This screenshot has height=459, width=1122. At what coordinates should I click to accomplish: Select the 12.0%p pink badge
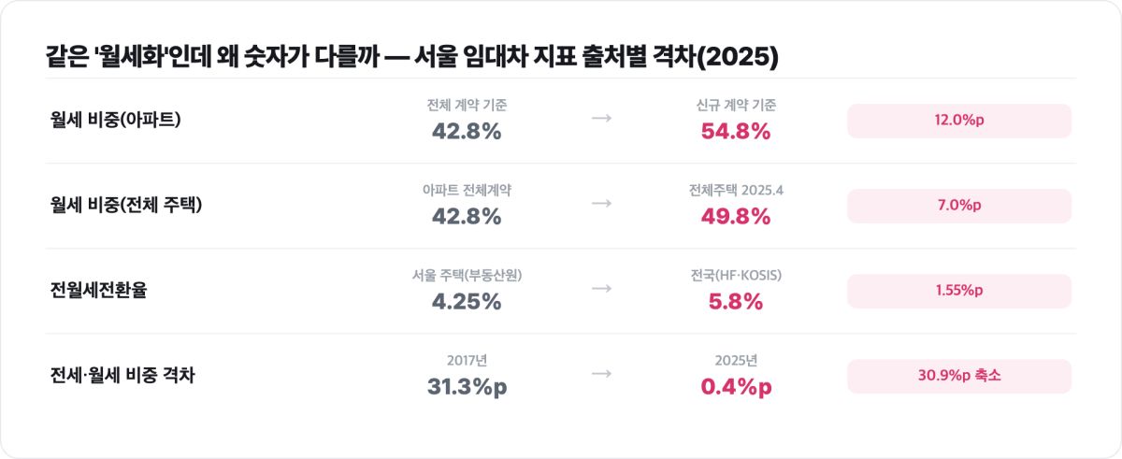tap(959, 121)
